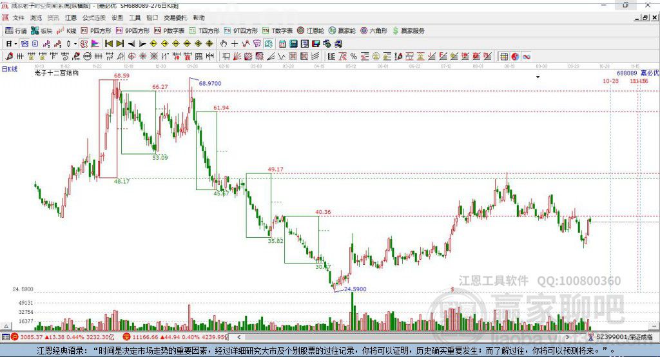This screenshot has width=660, height=357.
Task: Click the left arrow of horizontal scrollbar
Action: 239,337
